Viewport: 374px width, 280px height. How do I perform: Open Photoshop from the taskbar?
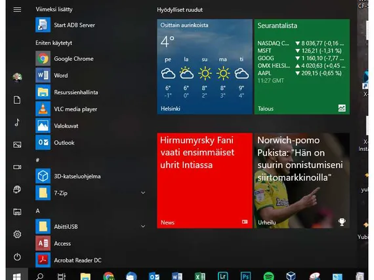click(245, 276)
